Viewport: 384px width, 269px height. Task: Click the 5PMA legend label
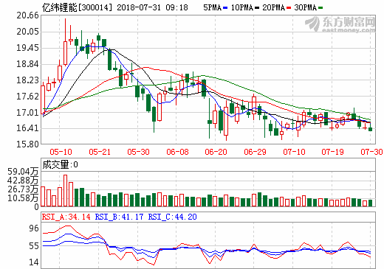(212, 7)
